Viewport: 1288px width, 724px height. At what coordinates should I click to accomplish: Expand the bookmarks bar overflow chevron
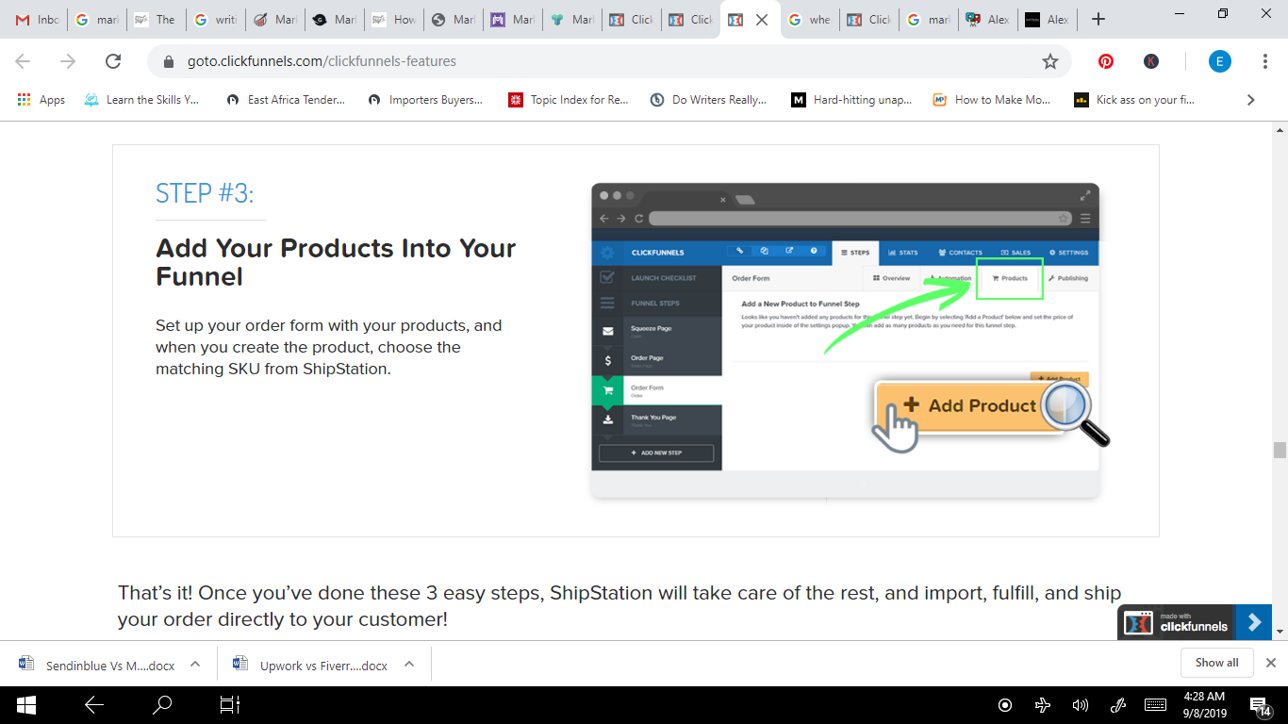1251,100
